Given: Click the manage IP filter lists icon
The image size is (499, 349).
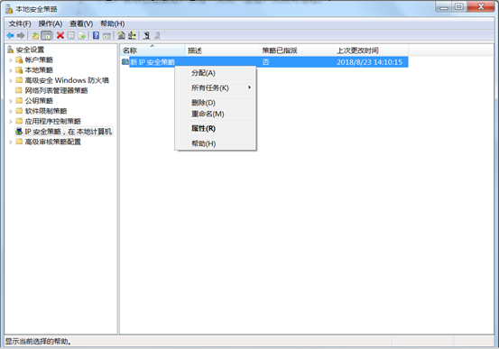Looking at the screenshot, I should [x=132, y=36].
